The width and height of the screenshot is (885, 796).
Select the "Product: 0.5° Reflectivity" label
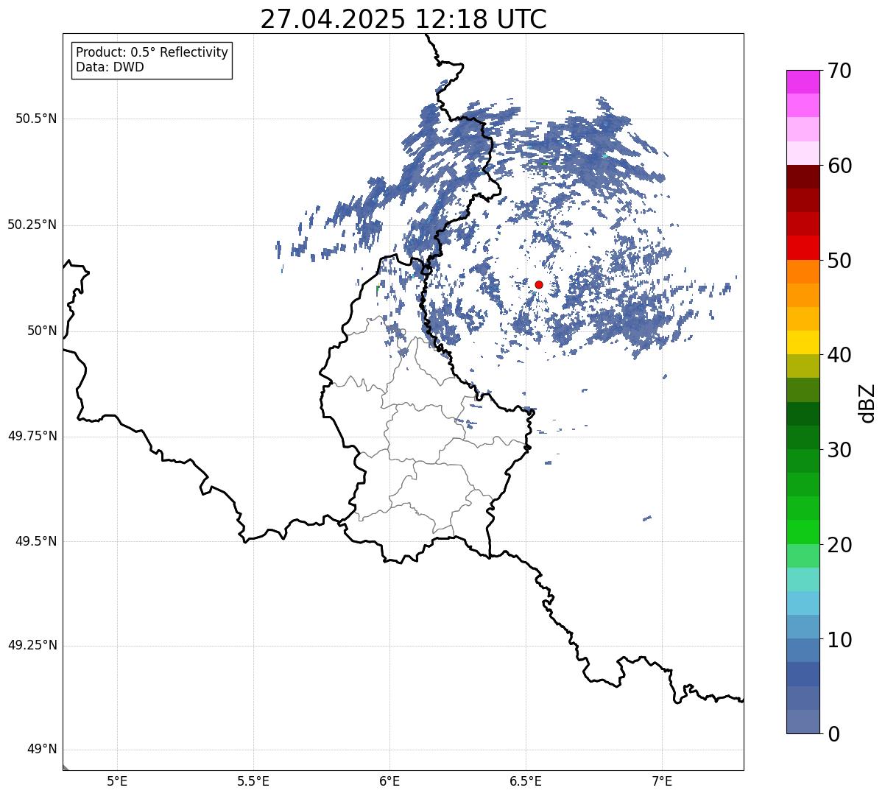(152, 52)
